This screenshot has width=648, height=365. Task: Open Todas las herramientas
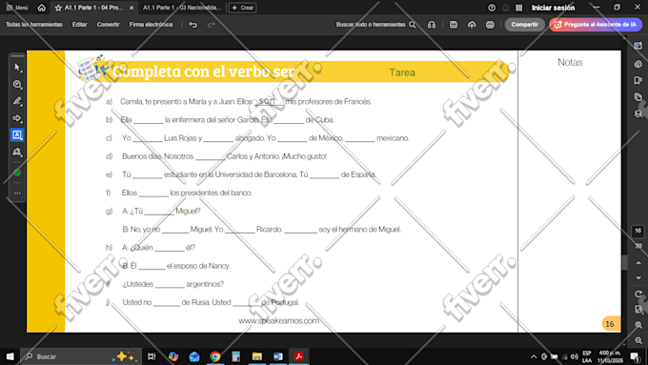click(34, 25)
